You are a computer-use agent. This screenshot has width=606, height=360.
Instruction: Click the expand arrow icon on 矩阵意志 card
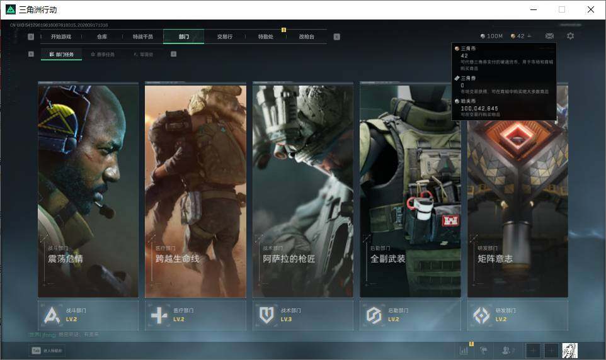tap(474, 239)
